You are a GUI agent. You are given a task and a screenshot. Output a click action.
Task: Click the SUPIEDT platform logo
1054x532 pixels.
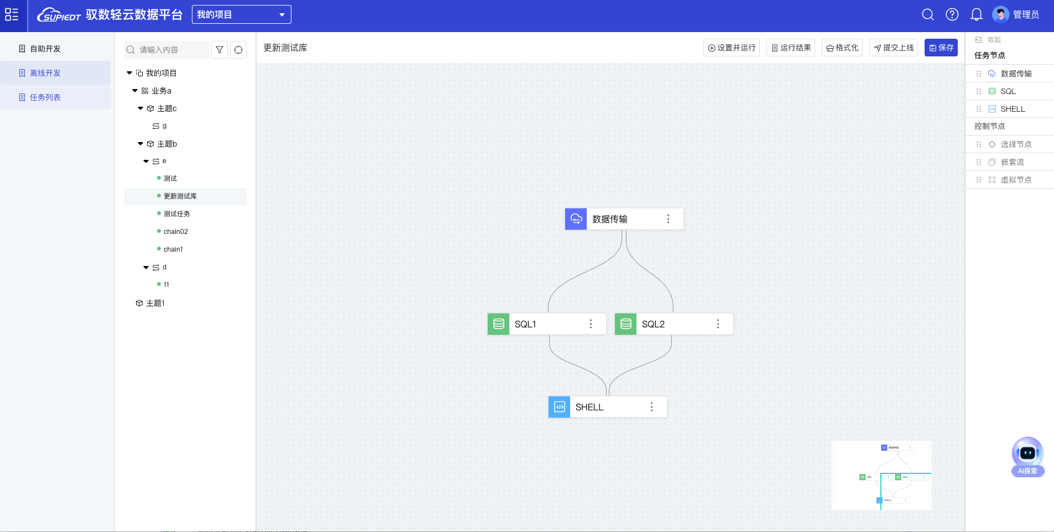pos(59,15)
